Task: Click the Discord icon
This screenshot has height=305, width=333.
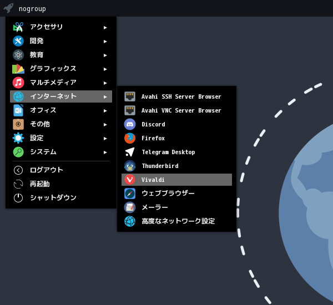Action: (x=130, y=124)
